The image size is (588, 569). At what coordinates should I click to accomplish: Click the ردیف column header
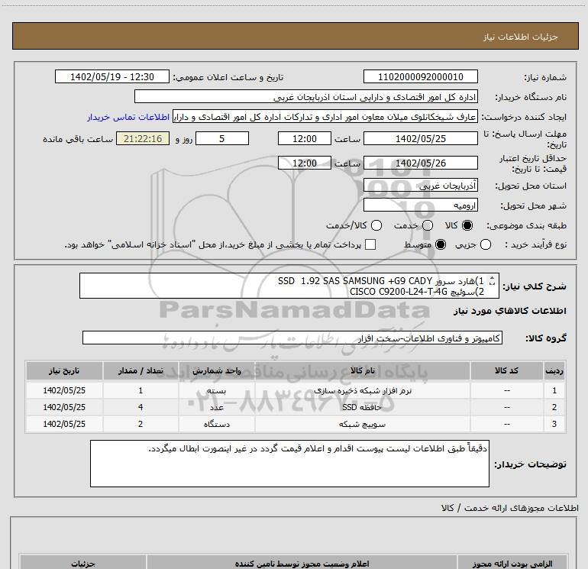click(554, 371)
